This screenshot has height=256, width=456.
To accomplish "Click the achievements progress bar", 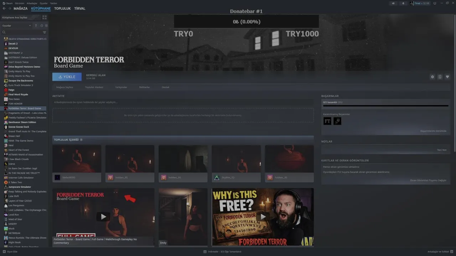I will [x=386, y=106].
